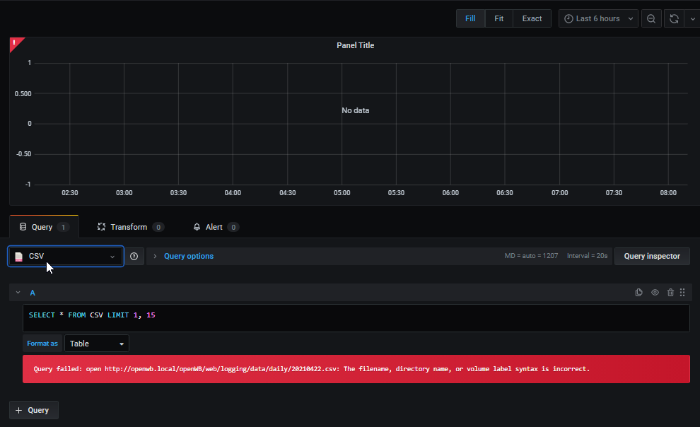Expand the refresh interval dropdown arrow

(x=692, y=18)
